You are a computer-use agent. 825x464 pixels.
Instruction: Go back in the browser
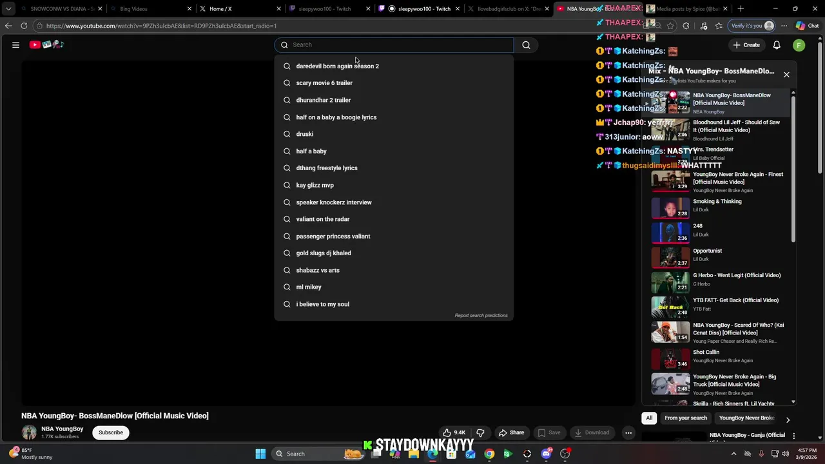(8, 26)
